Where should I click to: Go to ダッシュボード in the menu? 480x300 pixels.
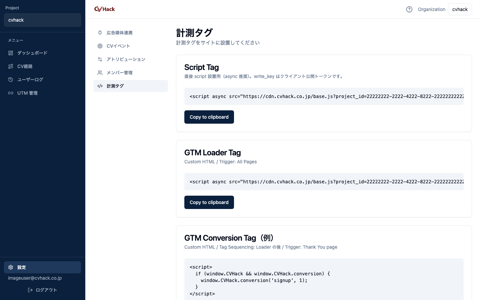[42, 53]
